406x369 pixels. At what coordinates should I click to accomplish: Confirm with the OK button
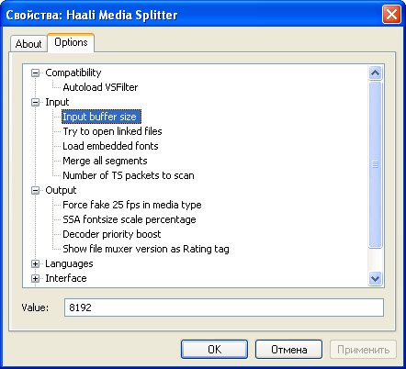coord(214,349)
